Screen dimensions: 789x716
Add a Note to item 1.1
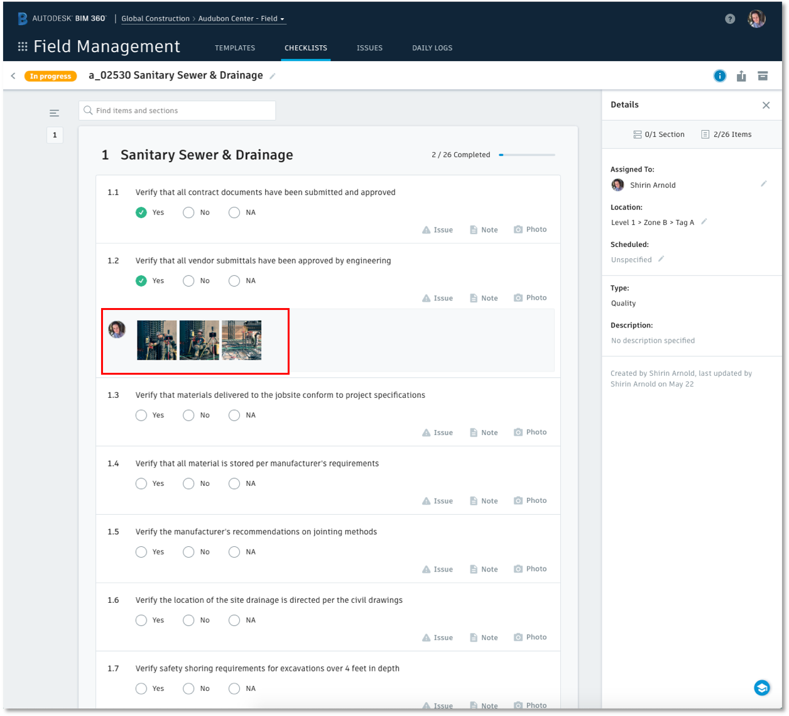click(x=484, y=229)
